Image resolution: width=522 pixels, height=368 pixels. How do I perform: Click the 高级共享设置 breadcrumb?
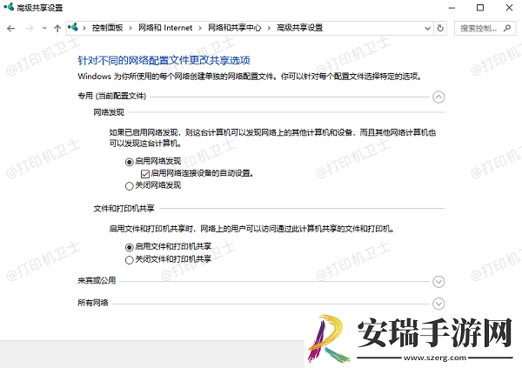coord(300,28)
